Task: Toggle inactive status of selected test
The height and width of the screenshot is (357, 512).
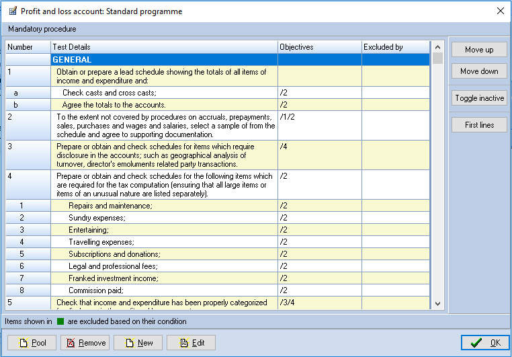Action: tap(479, 98)
